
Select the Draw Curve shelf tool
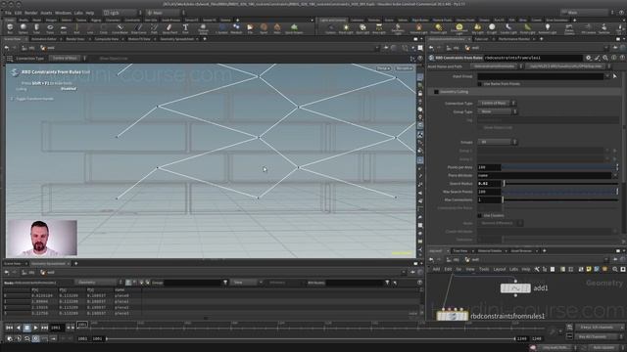(x=138, y=28)
